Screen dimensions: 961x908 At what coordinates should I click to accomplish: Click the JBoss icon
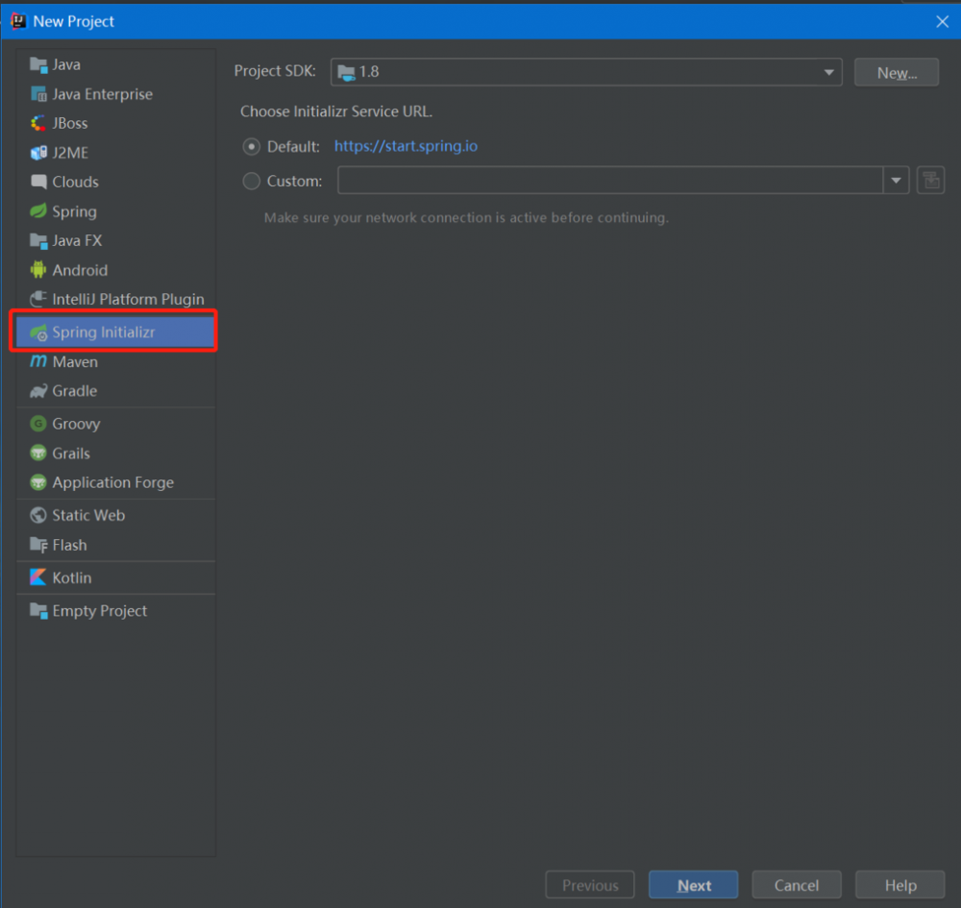[38, 123]
